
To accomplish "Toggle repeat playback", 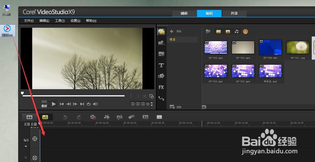I will pyautogui.click(x=89, y=104).
